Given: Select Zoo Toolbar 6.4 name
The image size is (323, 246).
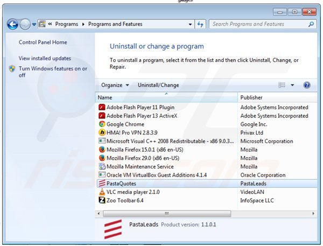Looking at the screenshot, I should point(125,200).
